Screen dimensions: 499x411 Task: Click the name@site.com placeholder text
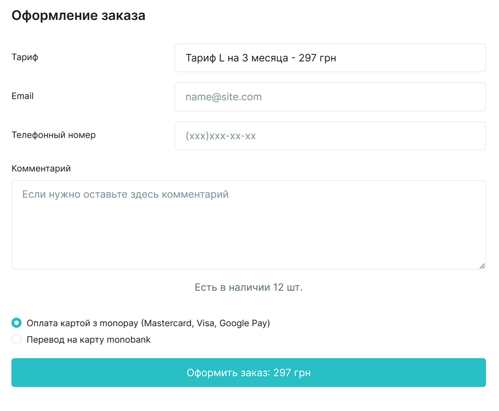[x=223, y=97]
